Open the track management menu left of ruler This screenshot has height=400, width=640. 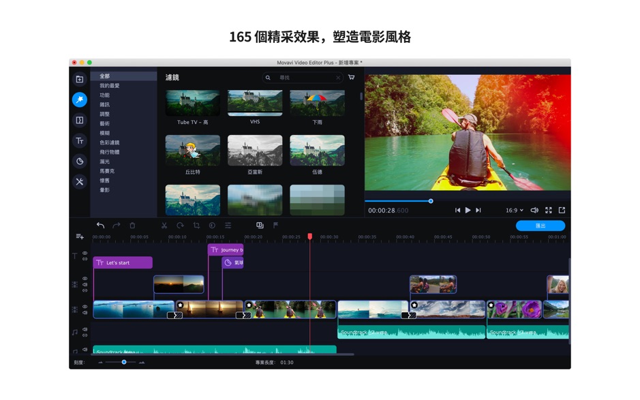point(79,236)
